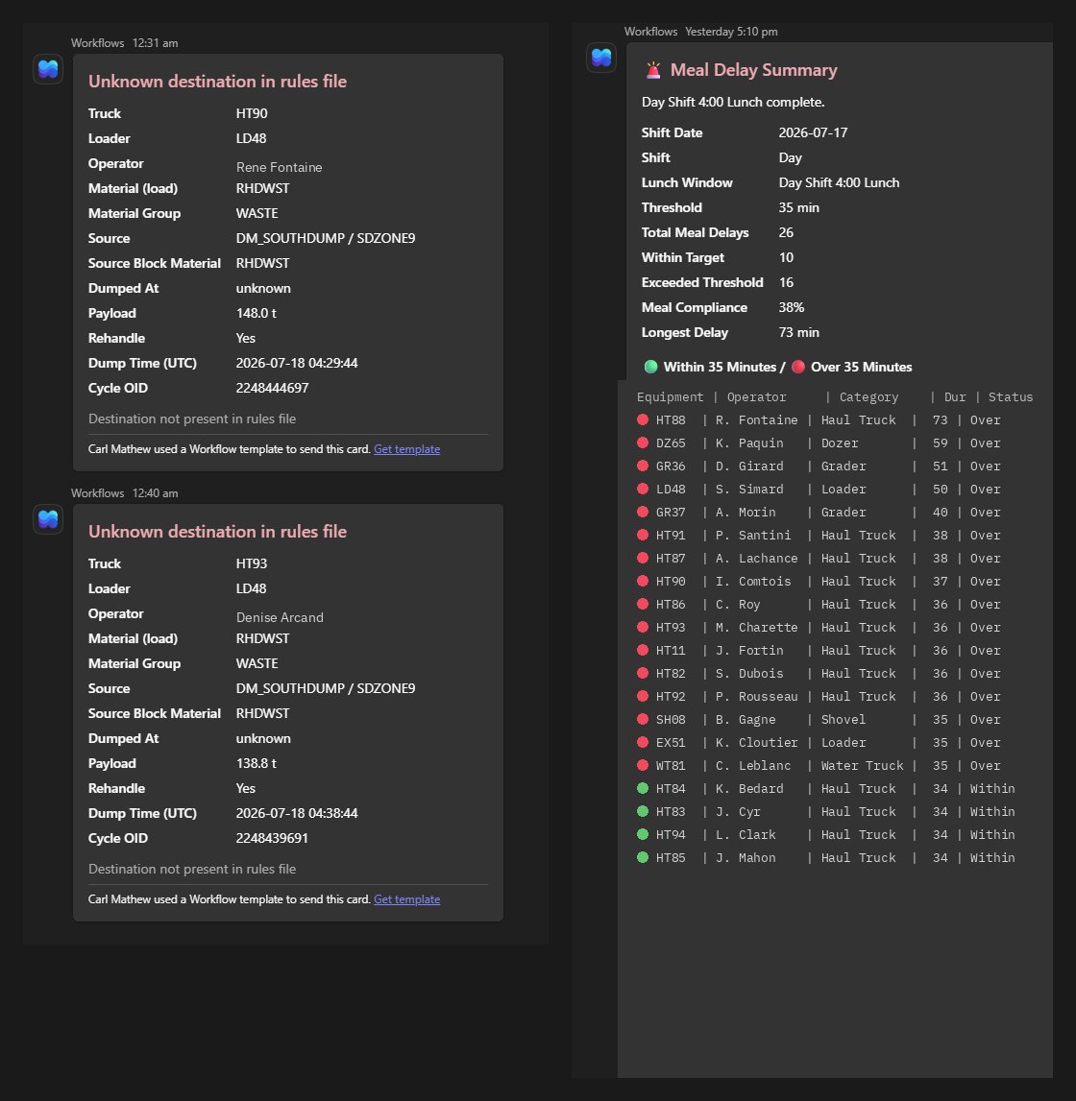Click Meal Compliance value 38%
Viewport: 1076px width, 1101px height.
(x=792, y=307)
